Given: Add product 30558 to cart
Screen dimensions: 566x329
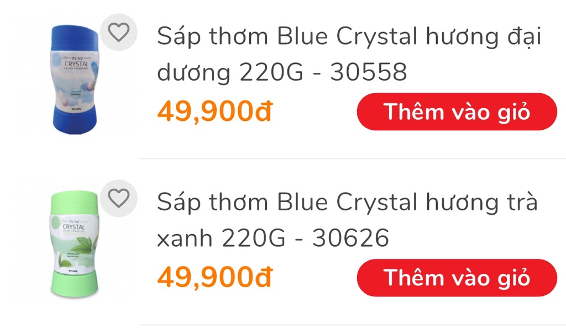Looking at the screenshot, I should click(457, 112).
